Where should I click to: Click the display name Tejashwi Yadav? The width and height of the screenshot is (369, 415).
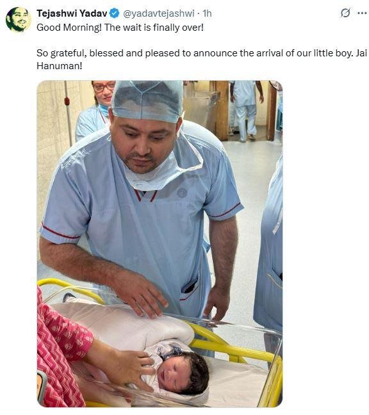[x=72, y=13]
